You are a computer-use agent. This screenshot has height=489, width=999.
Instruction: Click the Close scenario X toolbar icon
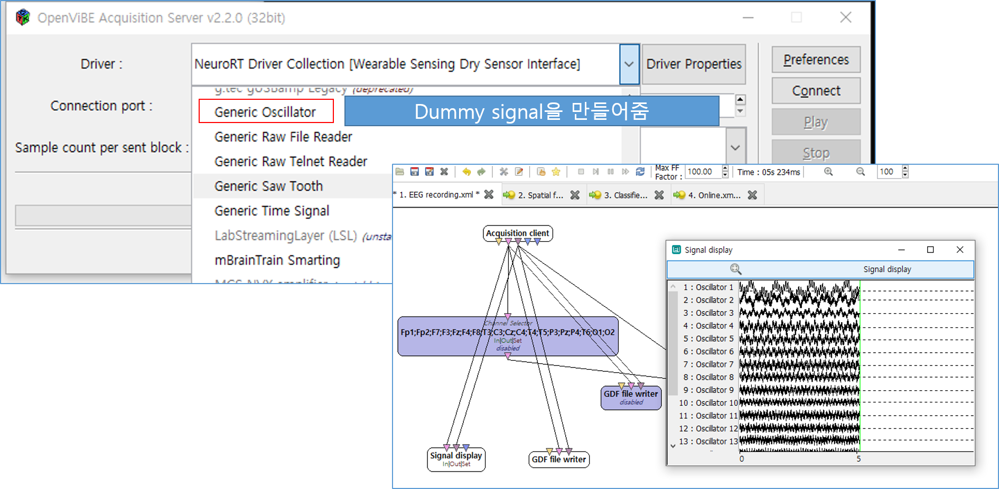[x=444, y=172]
